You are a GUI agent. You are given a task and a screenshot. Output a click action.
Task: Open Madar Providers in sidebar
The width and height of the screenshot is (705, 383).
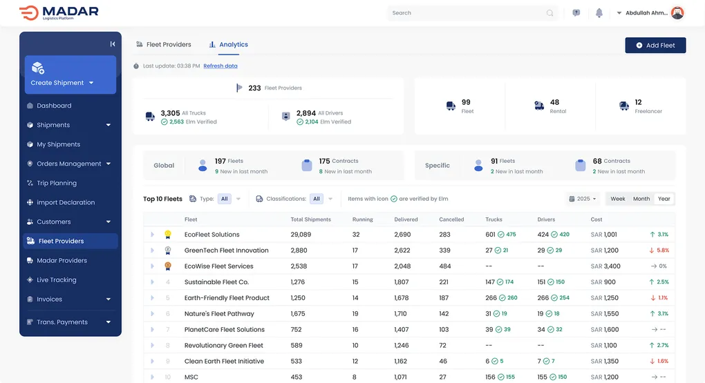coord(62,261)
